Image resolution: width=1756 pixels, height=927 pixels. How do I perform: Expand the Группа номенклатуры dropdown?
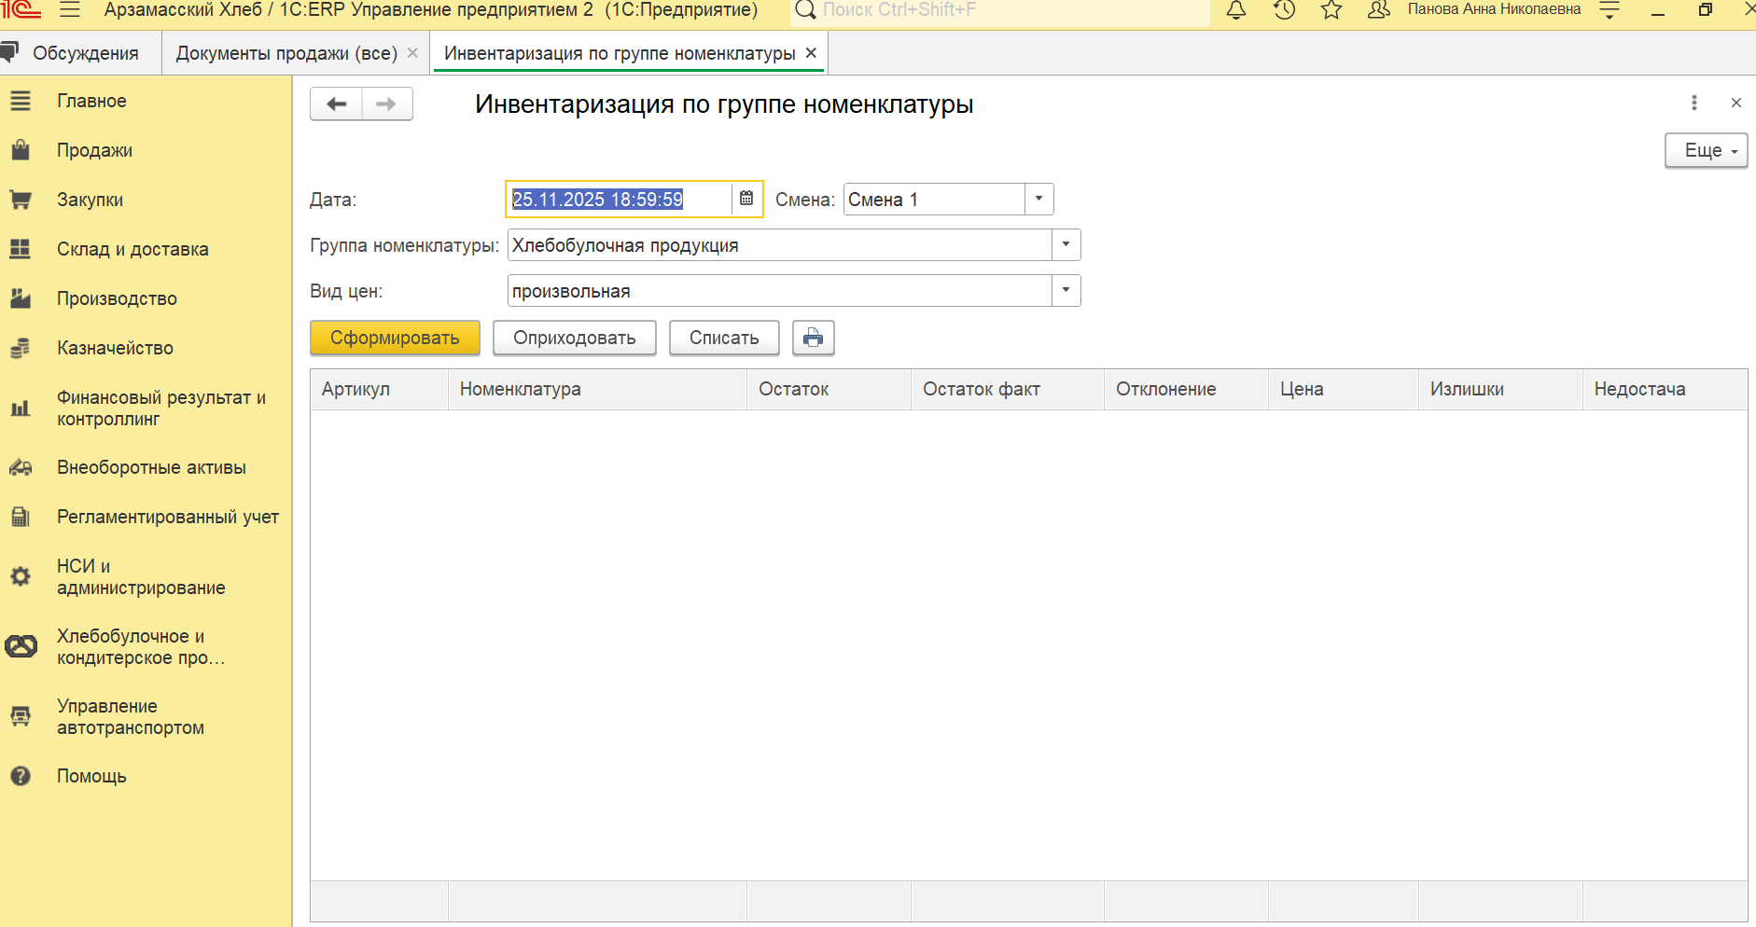(x=1066, y=244)
